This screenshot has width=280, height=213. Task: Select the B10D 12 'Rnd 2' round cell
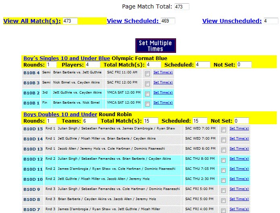50,160
